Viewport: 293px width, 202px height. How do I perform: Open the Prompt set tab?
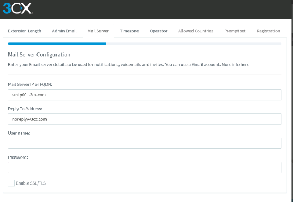coord(235,31)
